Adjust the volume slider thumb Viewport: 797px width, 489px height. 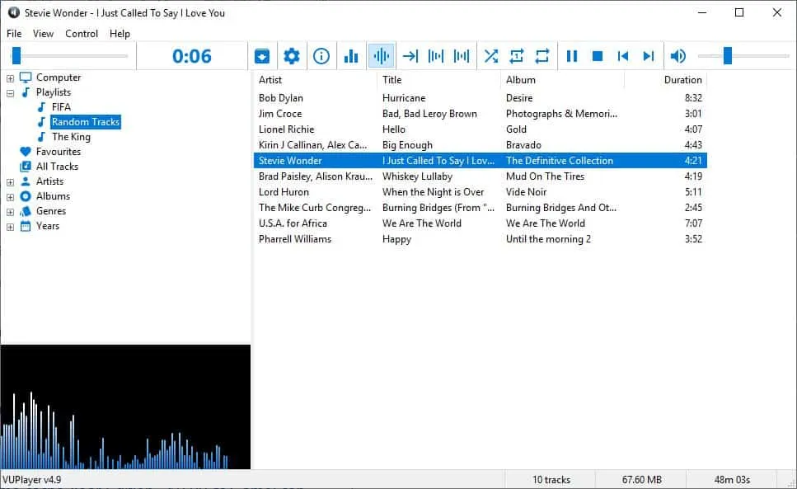click(x=728, y=56)
